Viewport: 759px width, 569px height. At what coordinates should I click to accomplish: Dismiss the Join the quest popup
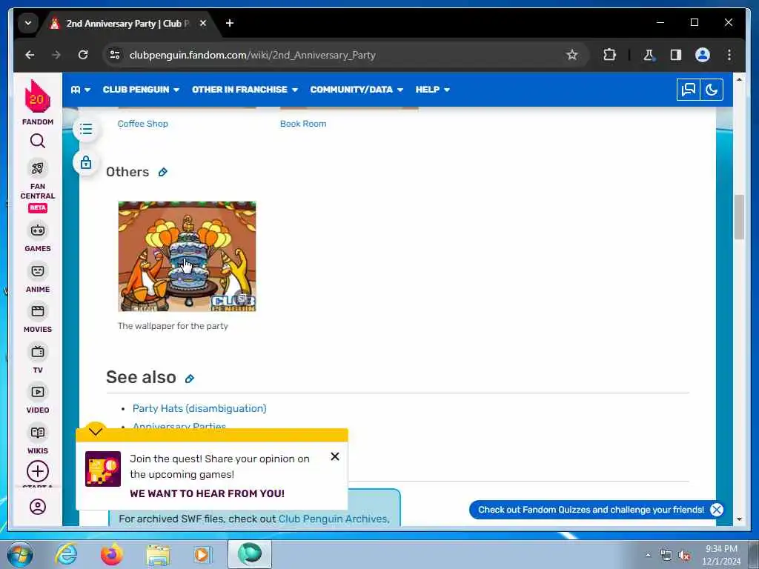(x=334, y=456)
